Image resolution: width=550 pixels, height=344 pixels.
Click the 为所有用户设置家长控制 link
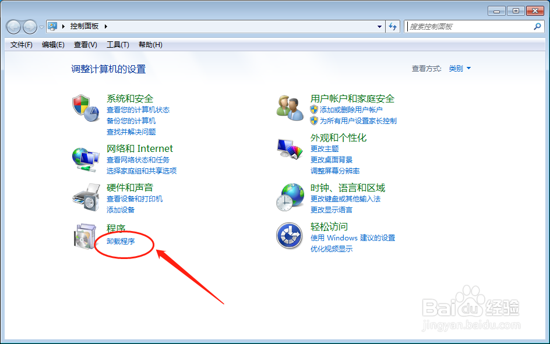pos(358,121)
